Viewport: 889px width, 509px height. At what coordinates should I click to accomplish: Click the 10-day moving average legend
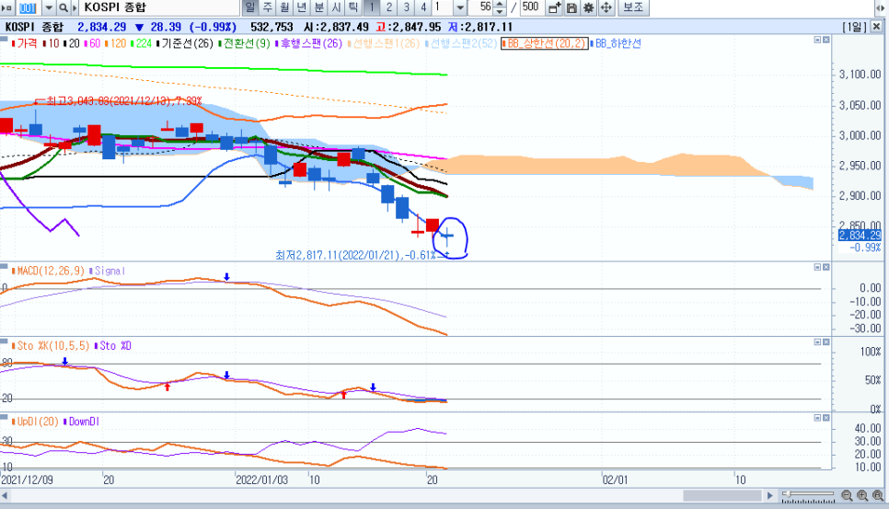coord(51,43)
